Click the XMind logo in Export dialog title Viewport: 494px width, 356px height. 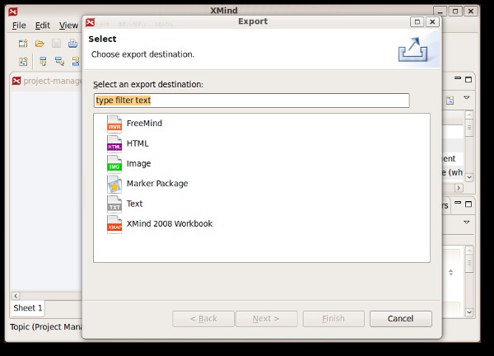(x=90, y=22)
